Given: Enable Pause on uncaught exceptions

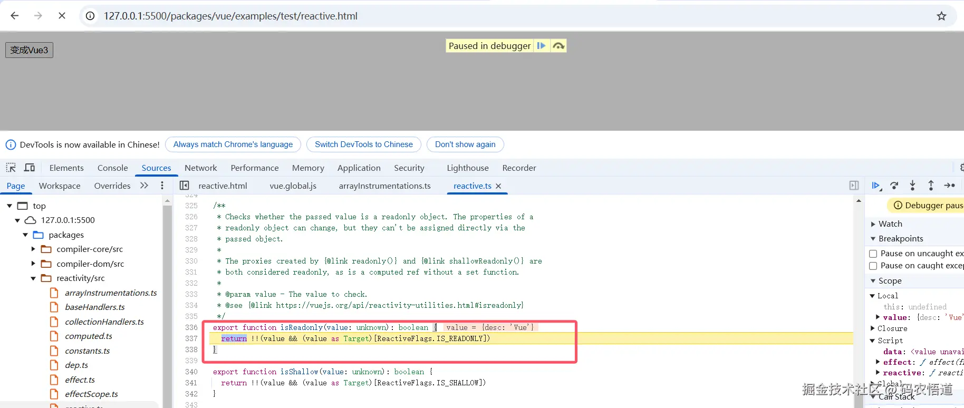Looking at the screenshot, I should [873, 254].
